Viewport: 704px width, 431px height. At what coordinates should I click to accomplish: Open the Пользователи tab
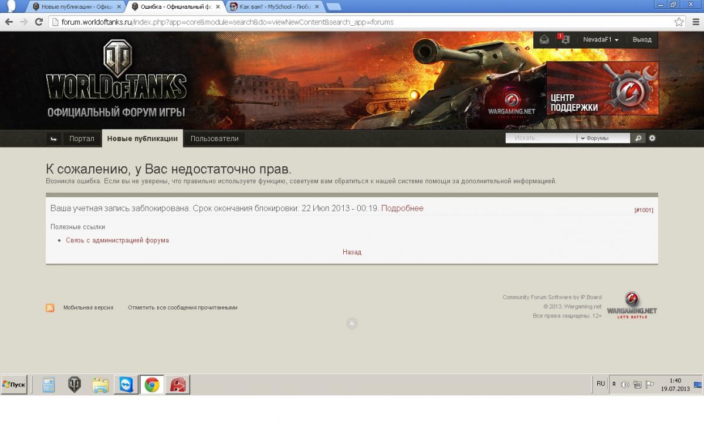[x=215, y=139]
